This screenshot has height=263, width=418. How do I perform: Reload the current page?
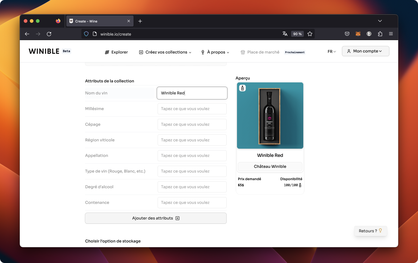[x=49, y=34]
